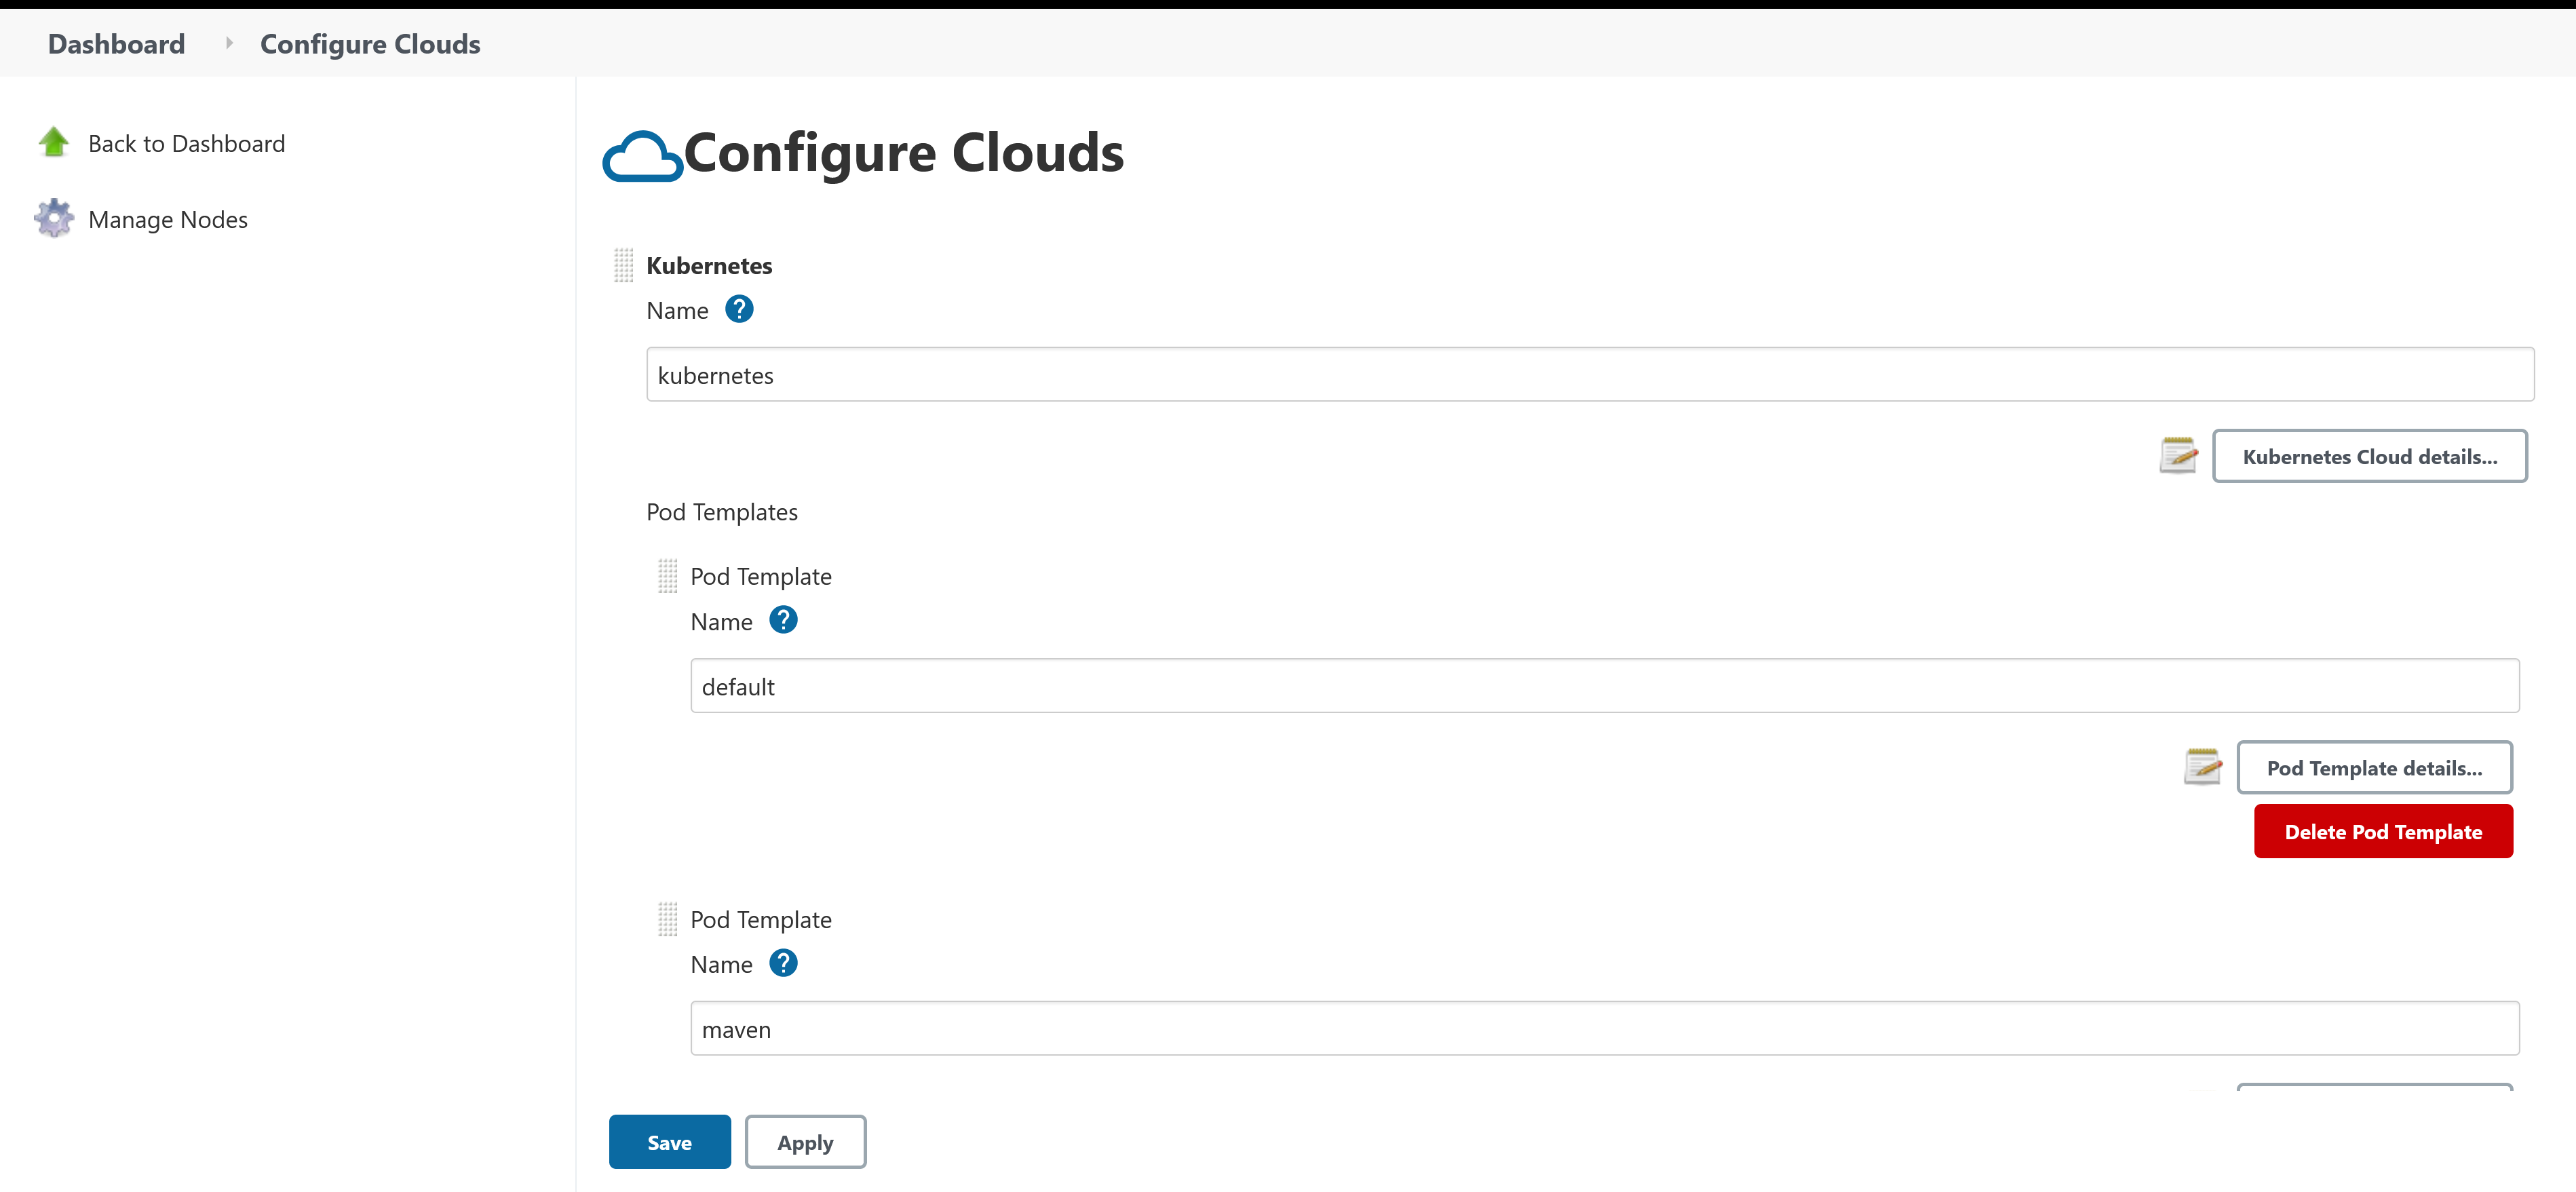The height and width of the screenshot is (1192, 2576).
Task: Delete the default Pod Template
Action: click(2383, 831)
